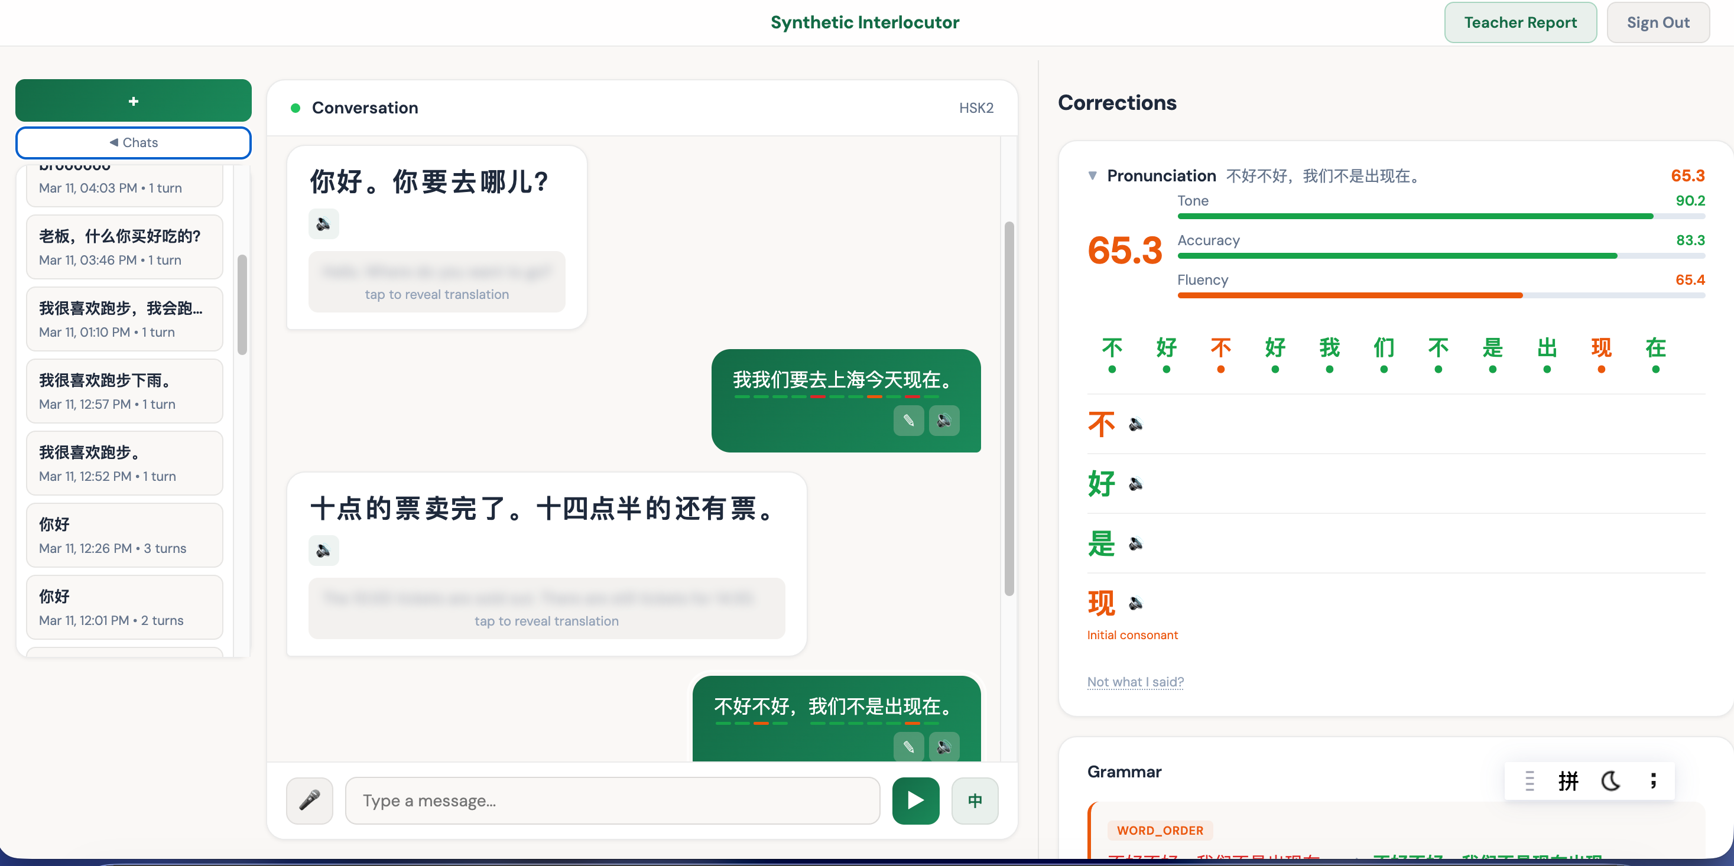The image size is (1734, 866).
Task: Open the pencil edit icon on your Shanghai message
Action: pos(908,421)
